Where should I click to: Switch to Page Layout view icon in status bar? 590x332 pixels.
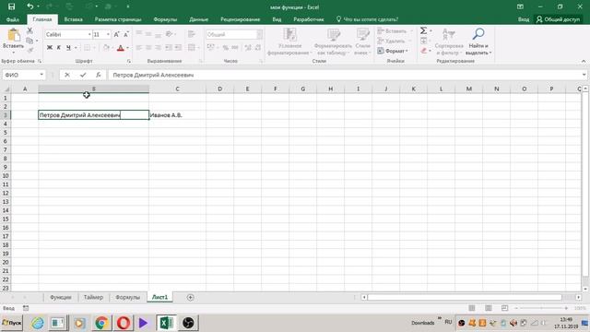[488, 308]
